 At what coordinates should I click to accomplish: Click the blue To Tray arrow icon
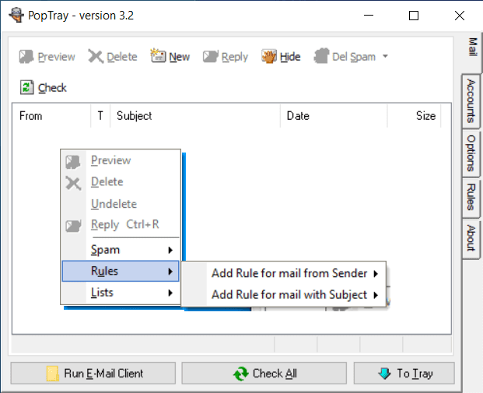[384, 374]
